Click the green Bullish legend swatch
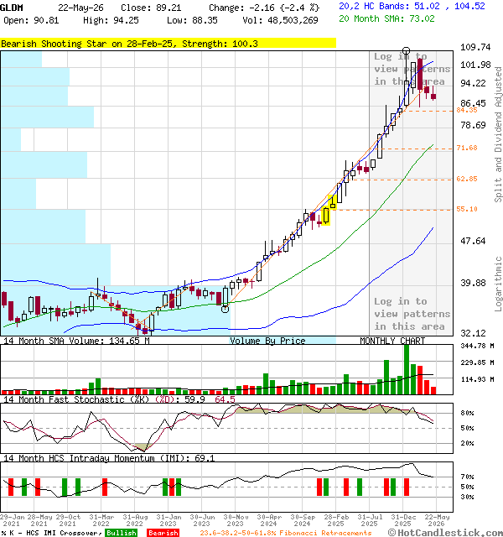Viewport: 503px width, 537px height. pyautogui.click(x=121, y=533)
